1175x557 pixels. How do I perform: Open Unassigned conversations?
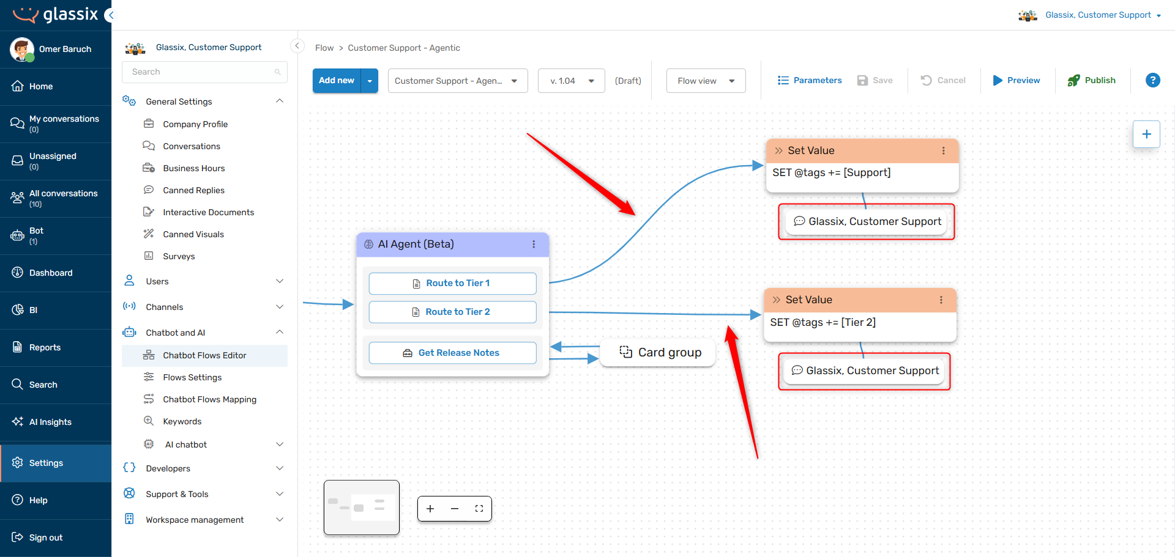[56, 161]
